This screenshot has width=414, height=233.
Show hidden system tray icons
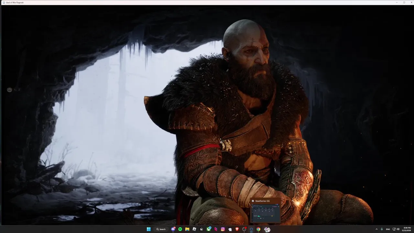[x=376, y=229]
